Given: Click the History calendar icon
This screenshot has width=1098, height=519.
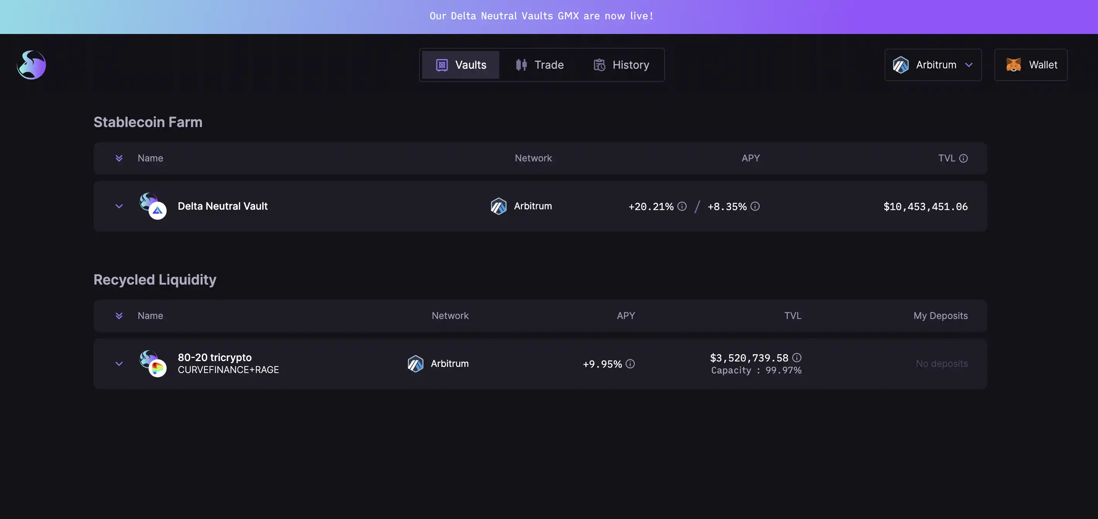Looking at the screenshot, I should click(x=599, y=65).
